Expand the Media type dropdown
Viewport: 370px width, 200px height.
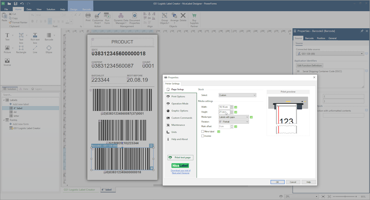coord(233,117)
